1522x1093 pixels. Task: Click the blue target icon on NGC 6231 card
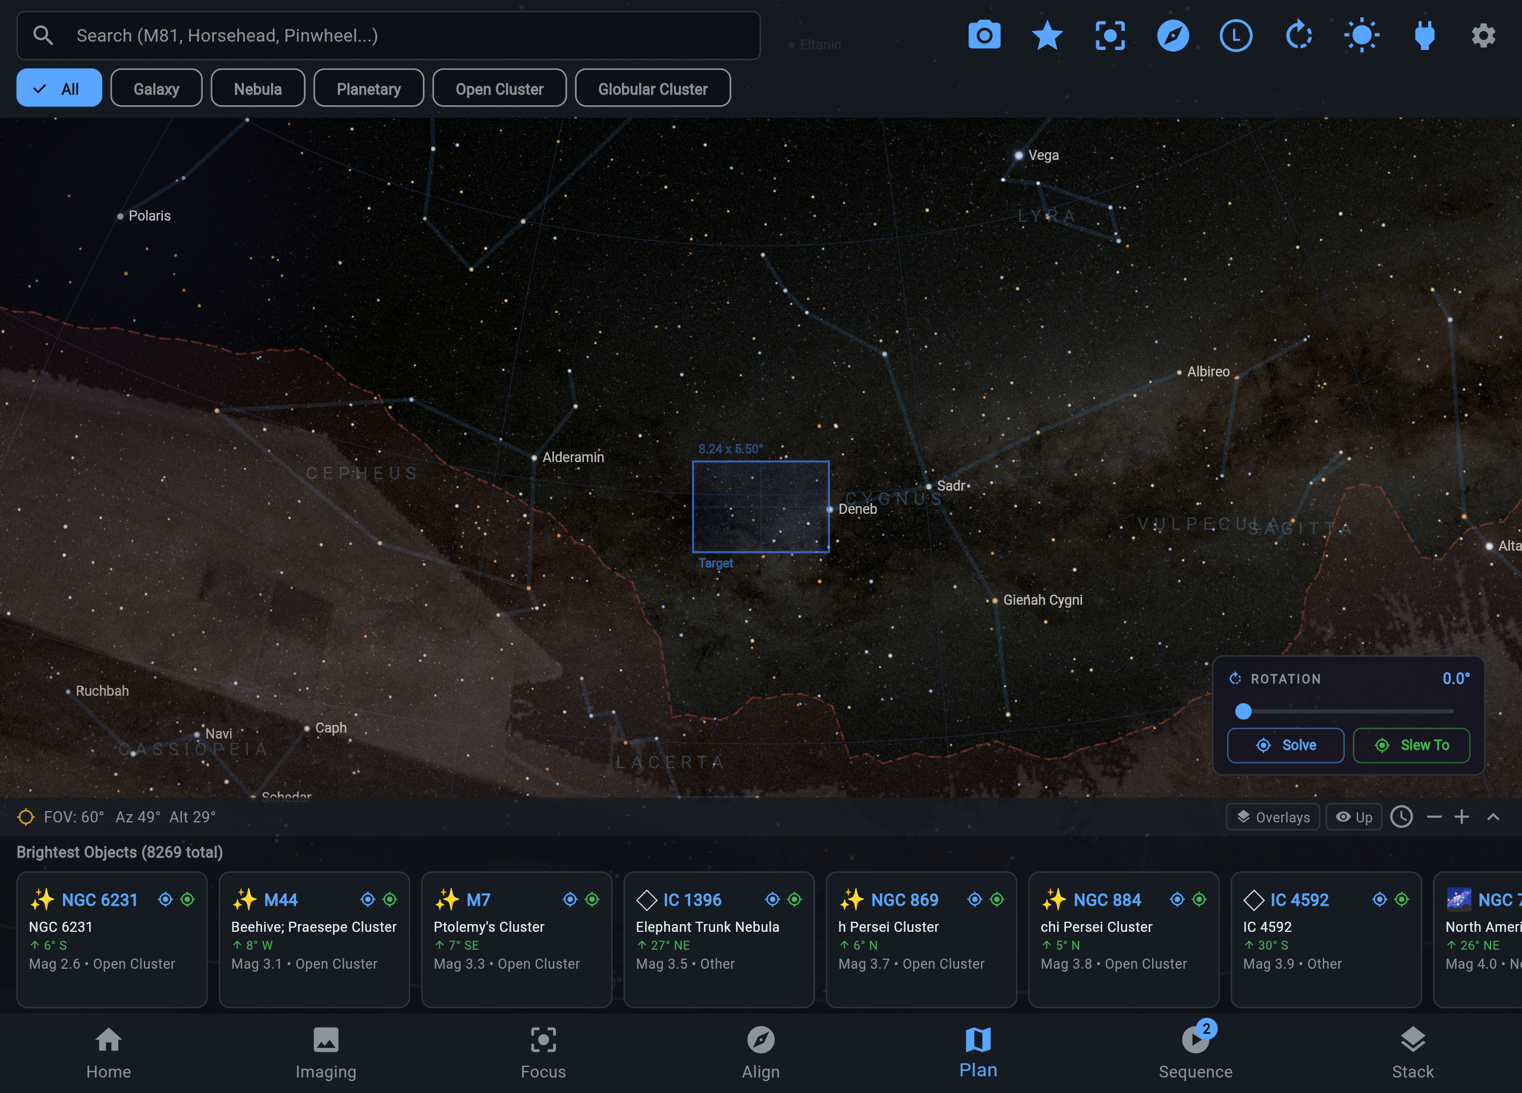point(165,899)
